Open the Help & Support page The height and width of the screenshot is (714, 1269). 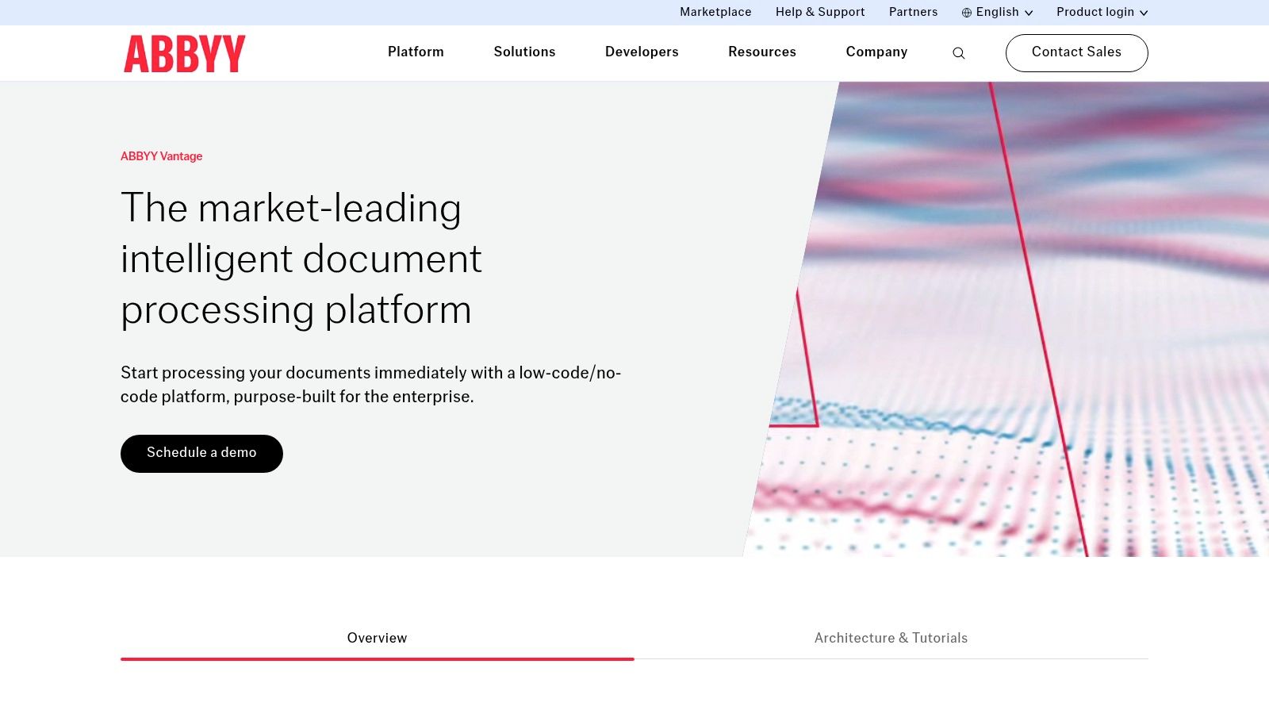tap(820, 12)
